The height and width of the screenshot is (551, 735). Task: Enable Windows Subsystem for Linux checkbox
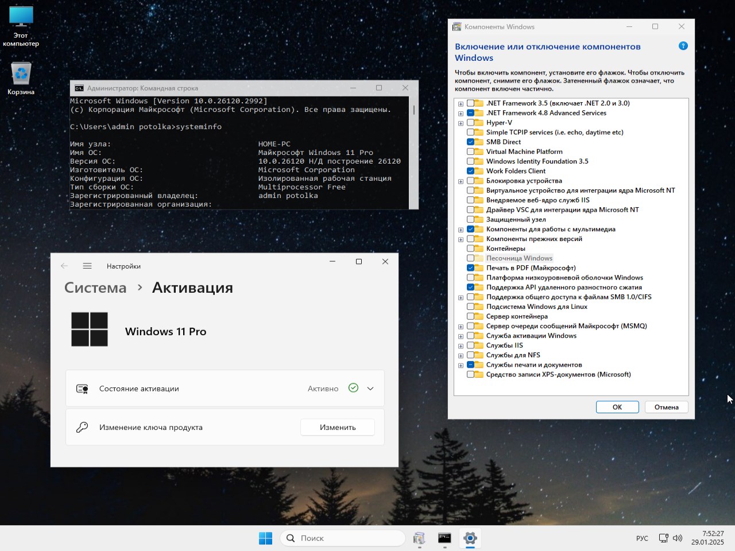471,306
